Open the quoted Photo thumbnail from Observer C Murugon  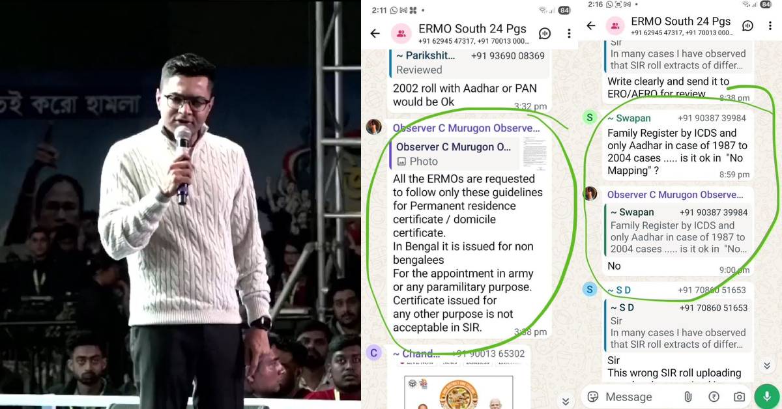click(x=534, y=154)
